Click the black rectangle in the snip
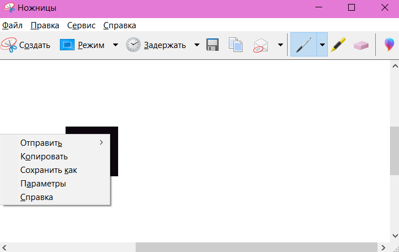Screen dimensions: 399x252 (114, 151)
